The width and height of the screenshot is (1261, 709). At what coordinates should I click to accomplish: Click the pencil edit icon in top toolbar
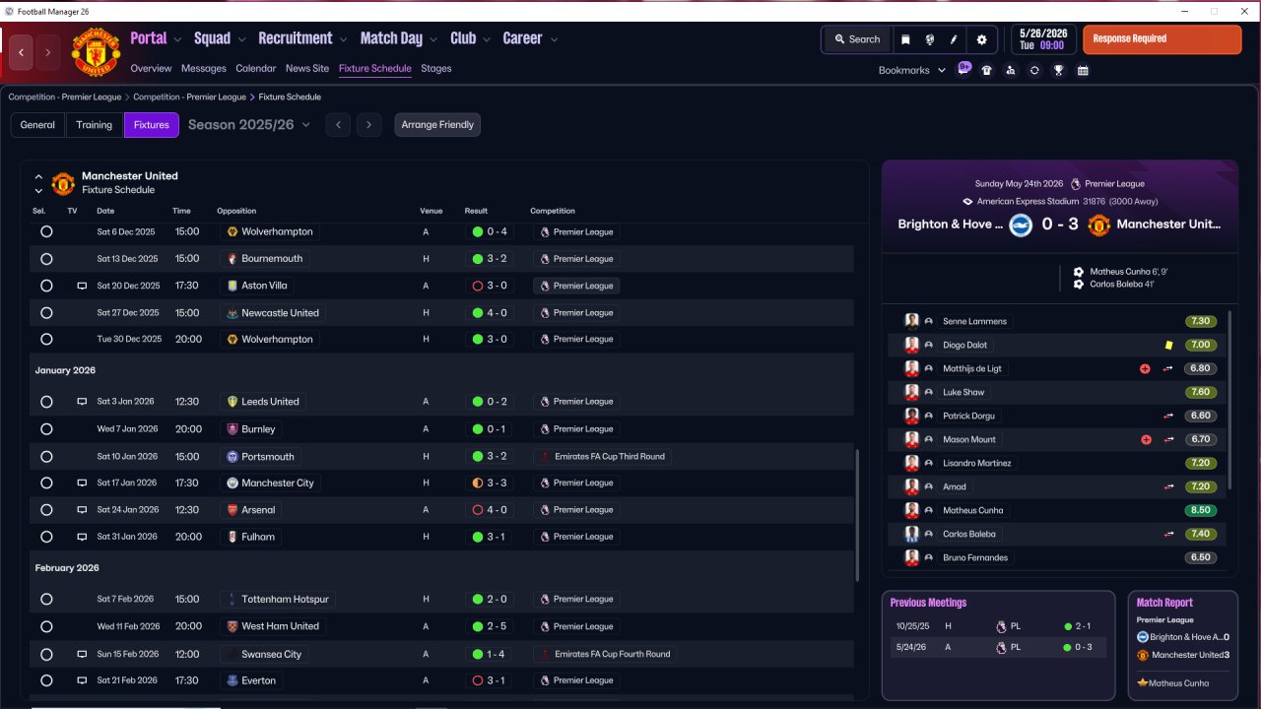[954, 39]
